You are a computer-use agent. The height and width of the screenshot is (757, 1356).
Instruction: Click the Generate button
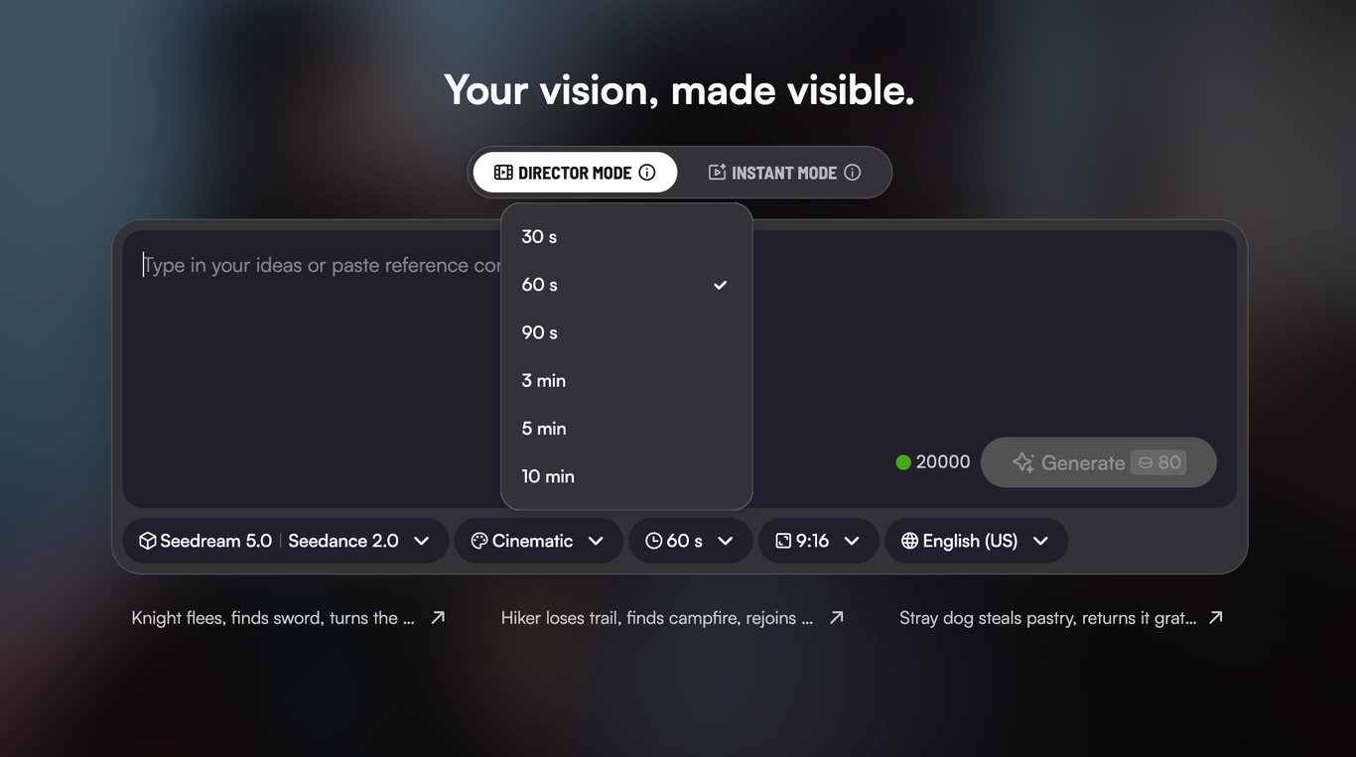pos(1099,462)
